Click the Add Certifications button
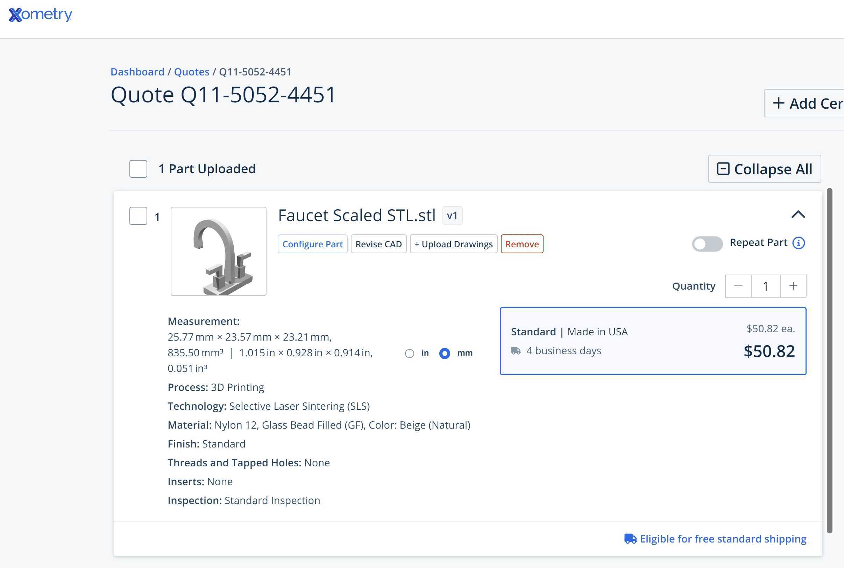 click(x=804, y=103)
